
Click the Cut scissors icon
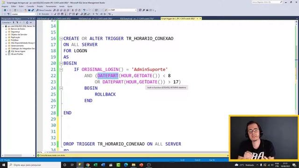[73, 10]
